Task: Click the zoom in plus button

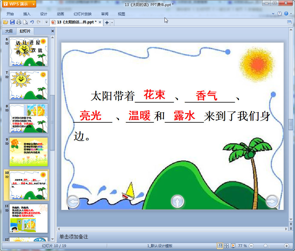Action: point(286,246)
